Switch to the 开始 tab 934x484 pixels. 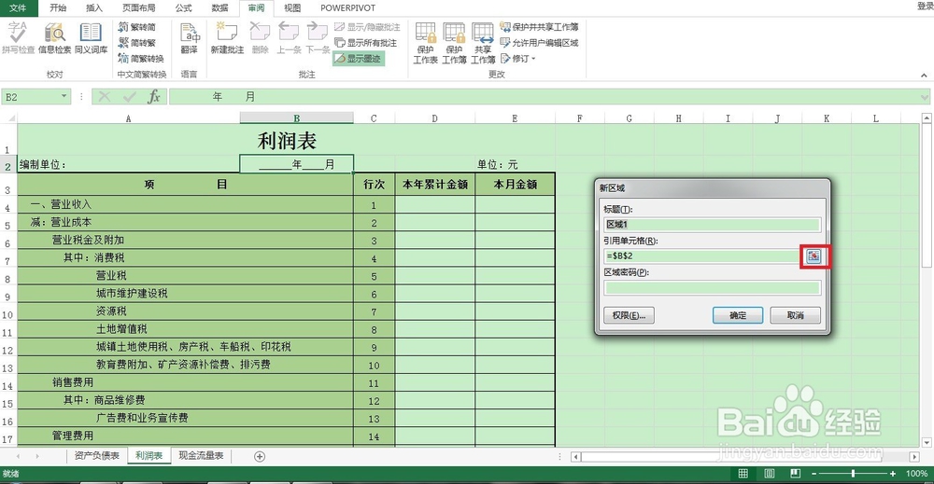click(58, 7)
